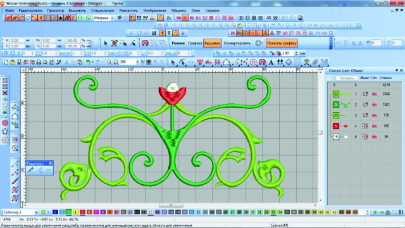This screenshot has width=405, height=228.
Task: Click the W width input field
Action: coord(49,41)
